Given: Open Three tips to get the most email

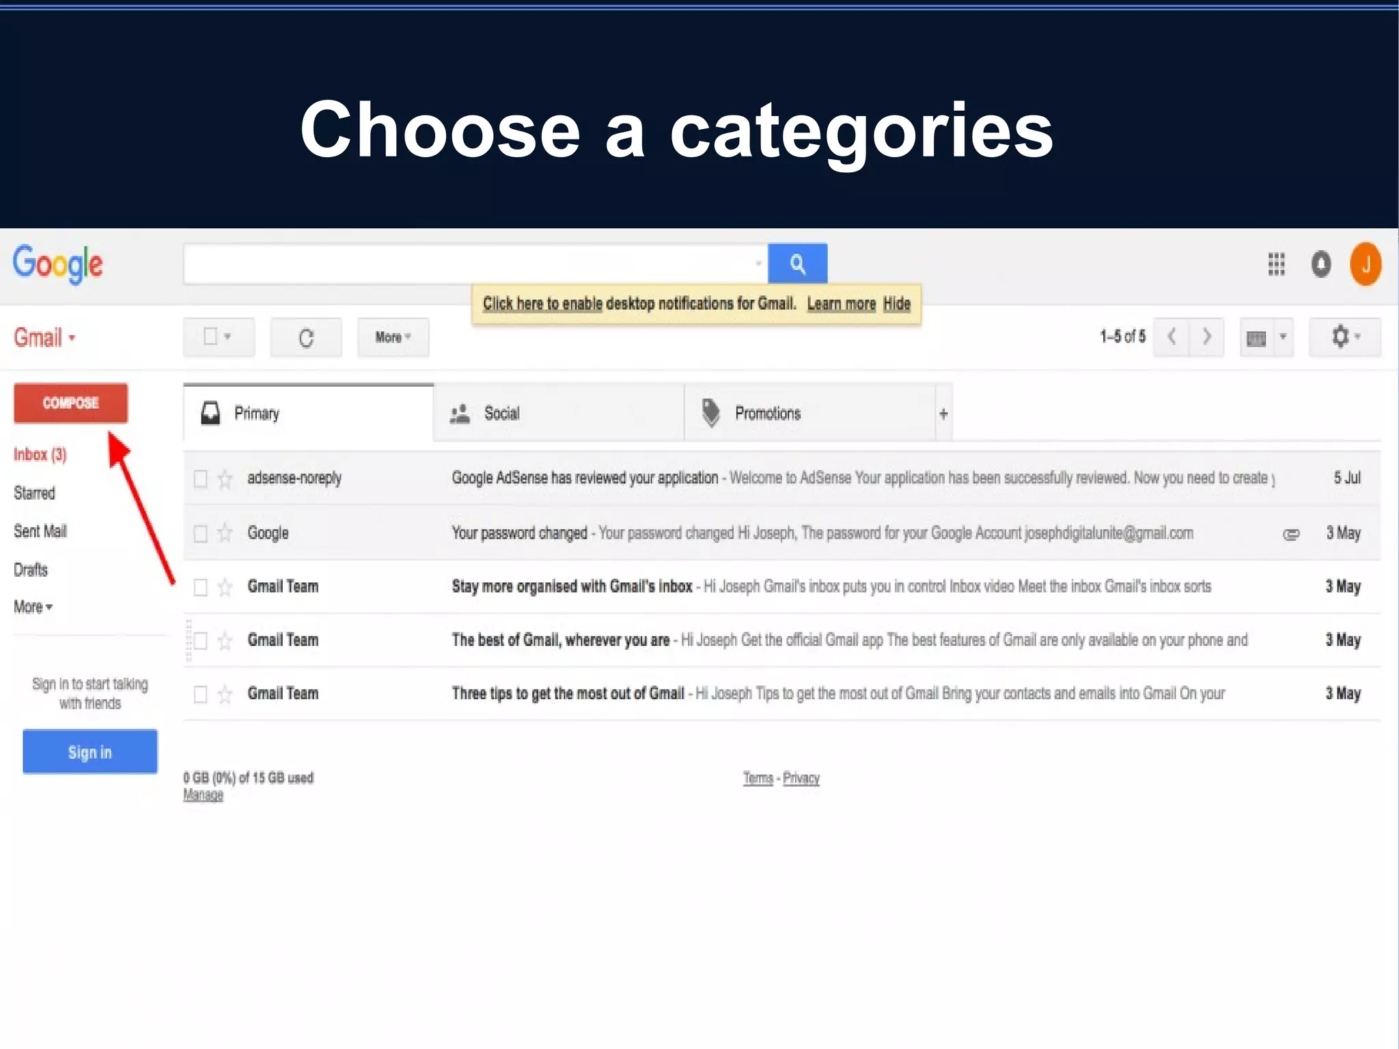Looking at the screenshot, I should click(781, 694).
